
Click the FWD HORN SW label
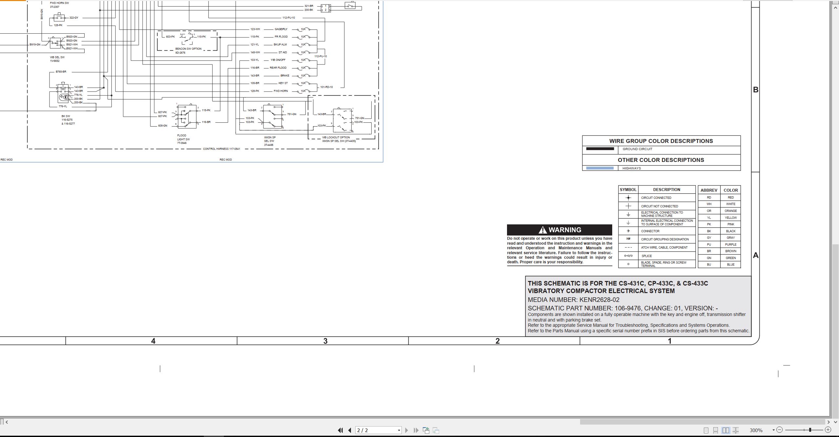[59, 3]
